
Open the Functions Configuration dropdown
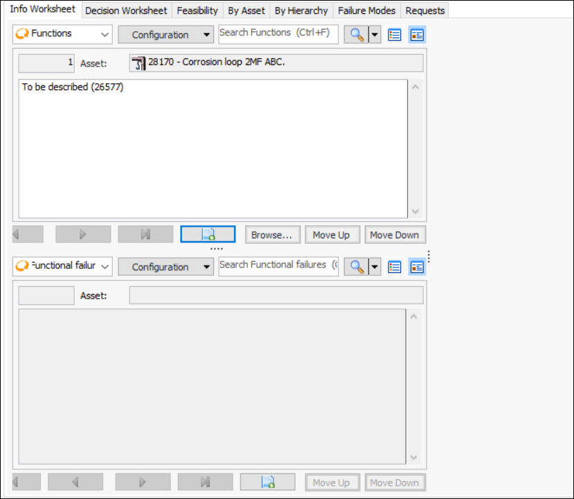coord(166,35)
